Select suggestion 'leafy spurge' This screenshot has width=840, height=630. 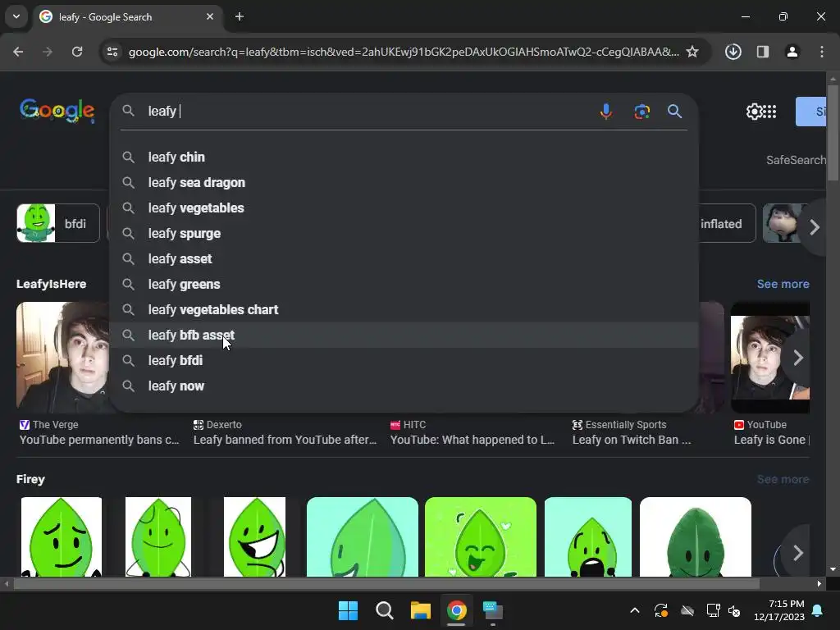(x=404, y=234)
